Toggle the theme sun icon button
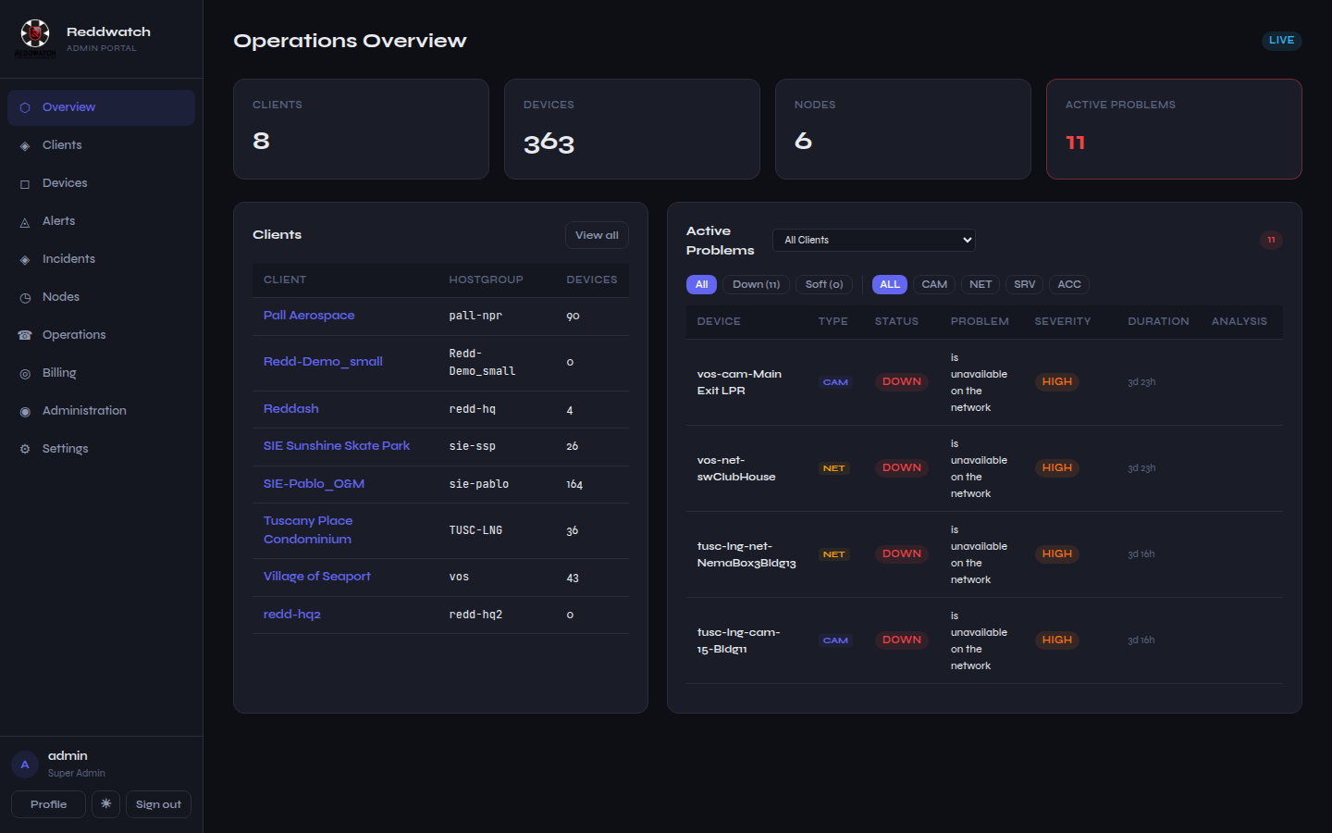Screen dimensions: 1332x833 coord(106,804)
